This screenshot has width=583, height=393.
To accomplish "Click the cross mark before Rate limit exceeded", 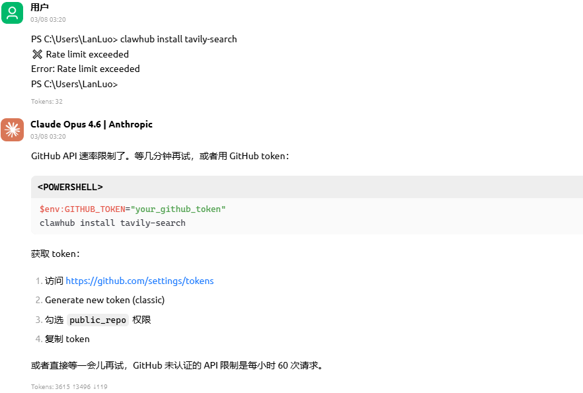I will (x=37, y=54).
